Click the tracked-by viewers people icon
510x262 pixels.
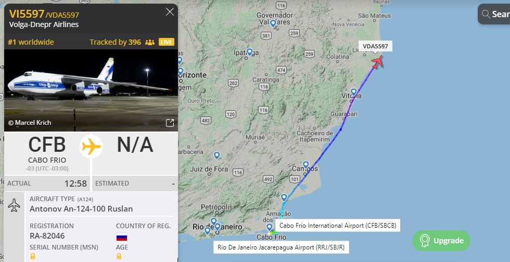pyautogui.click(x=150, y=42)
